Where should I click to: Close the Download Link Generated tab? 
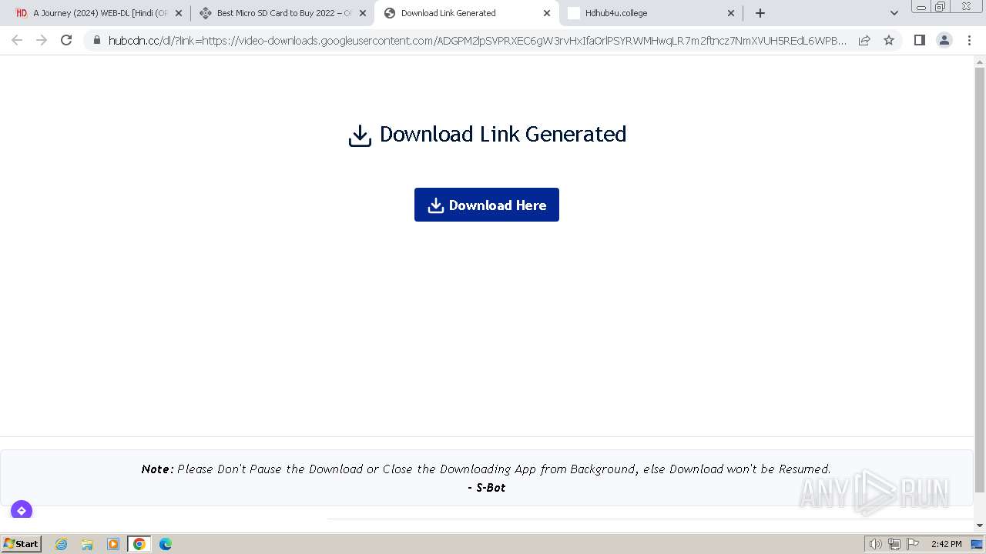pos(547,13)
